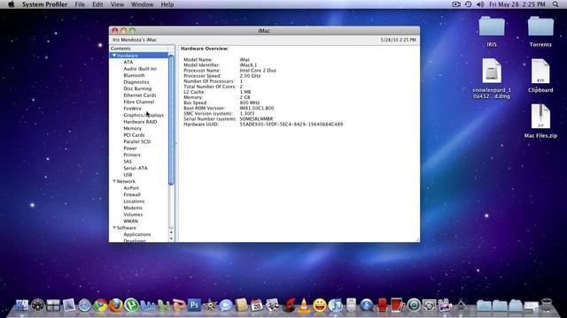Select the snowleopard dmg file on desktop
The image size is (567, 318).
(492, 79)
